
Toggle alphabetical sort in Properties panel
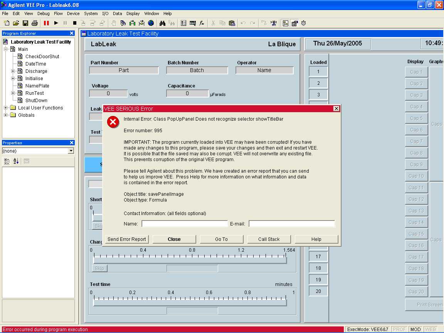pyautogui.click(x=16, y=161)
